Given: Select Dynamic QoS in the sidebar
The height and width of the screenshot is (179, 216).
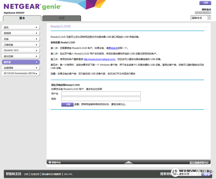Looking at the screenshot, I should 21,50.
